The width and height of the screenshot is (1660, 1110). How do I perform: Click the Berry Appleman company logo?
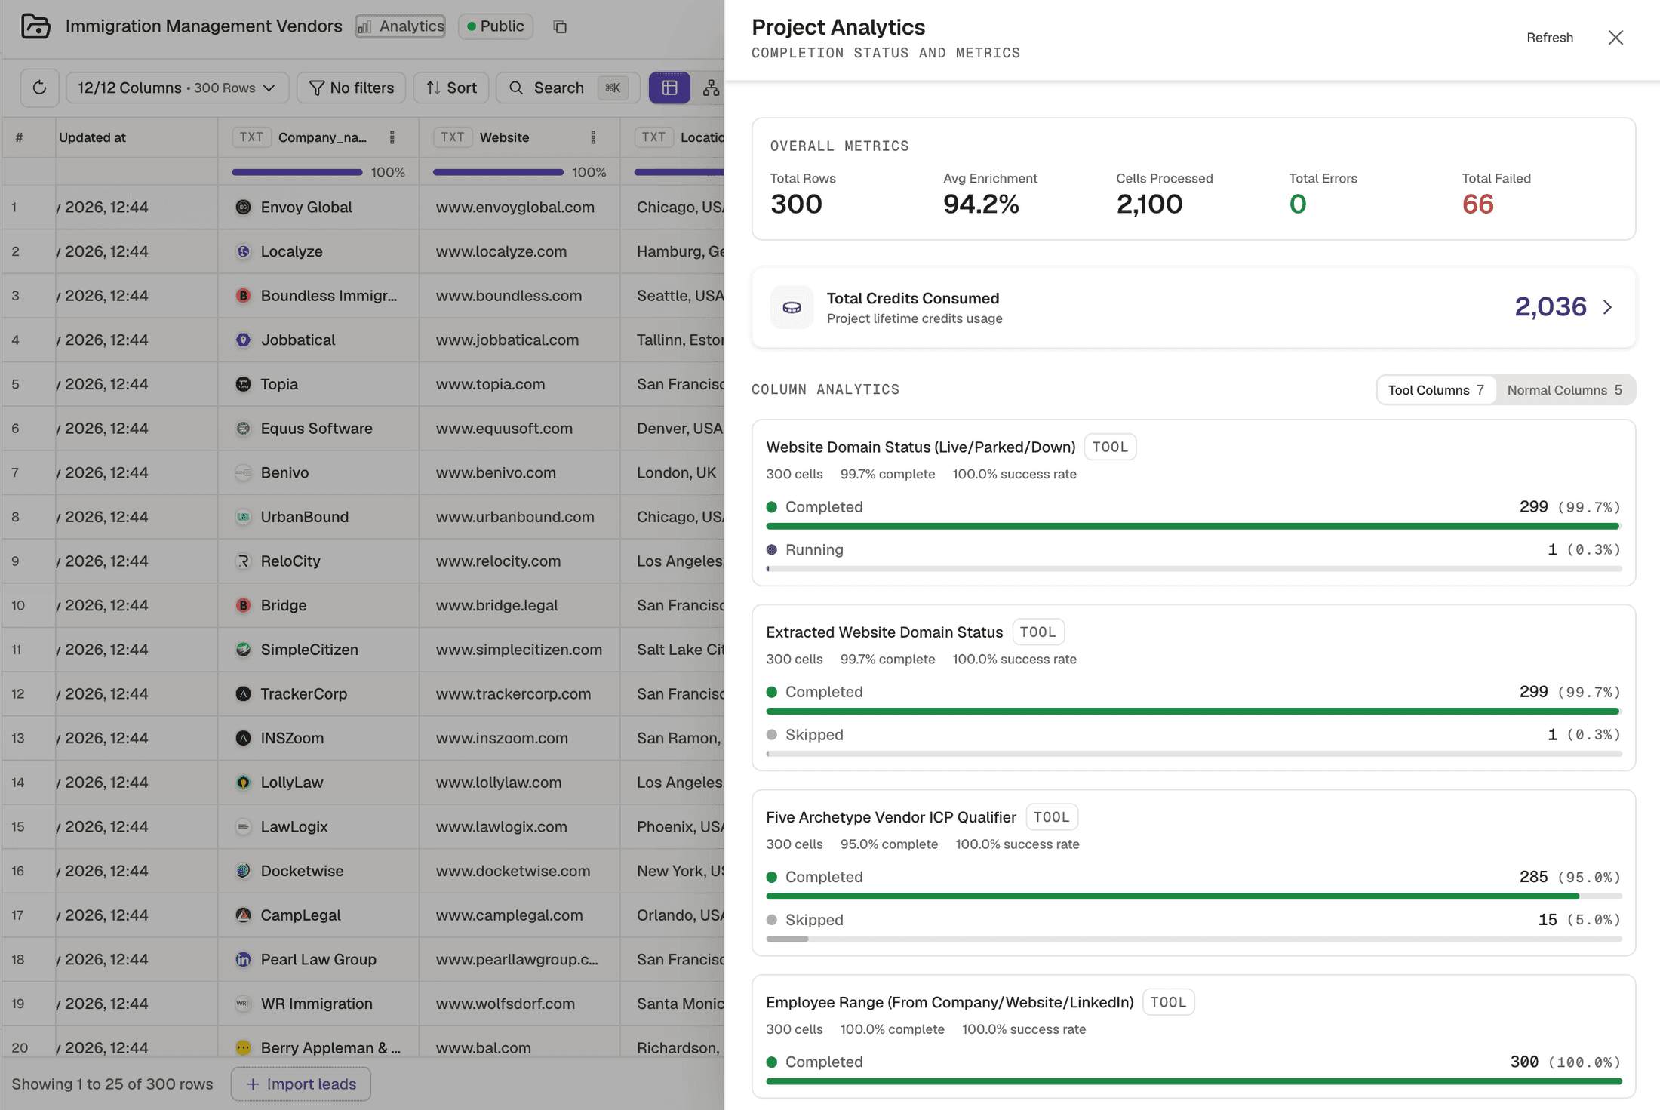click(x=243, y=1048)
